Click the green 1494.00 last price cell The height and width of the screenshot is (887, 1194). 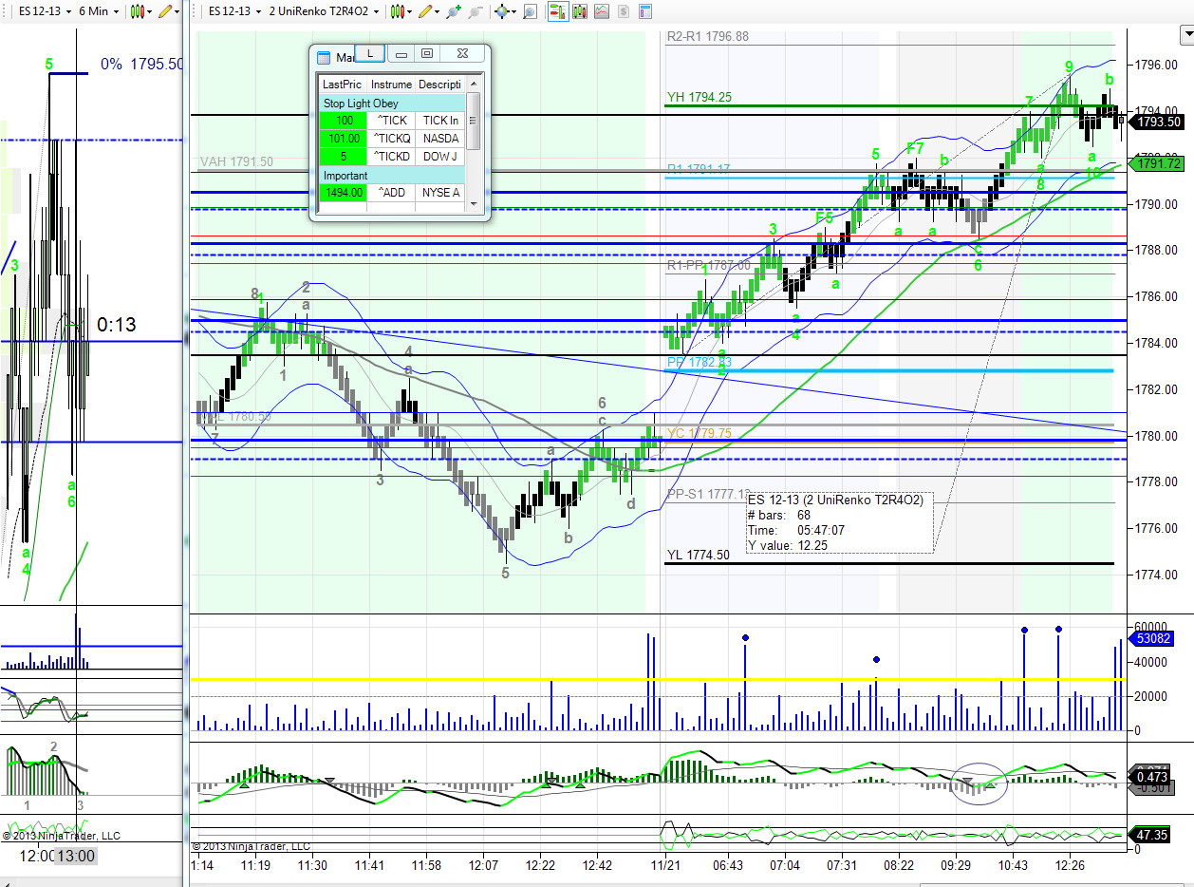coord(343,193)
